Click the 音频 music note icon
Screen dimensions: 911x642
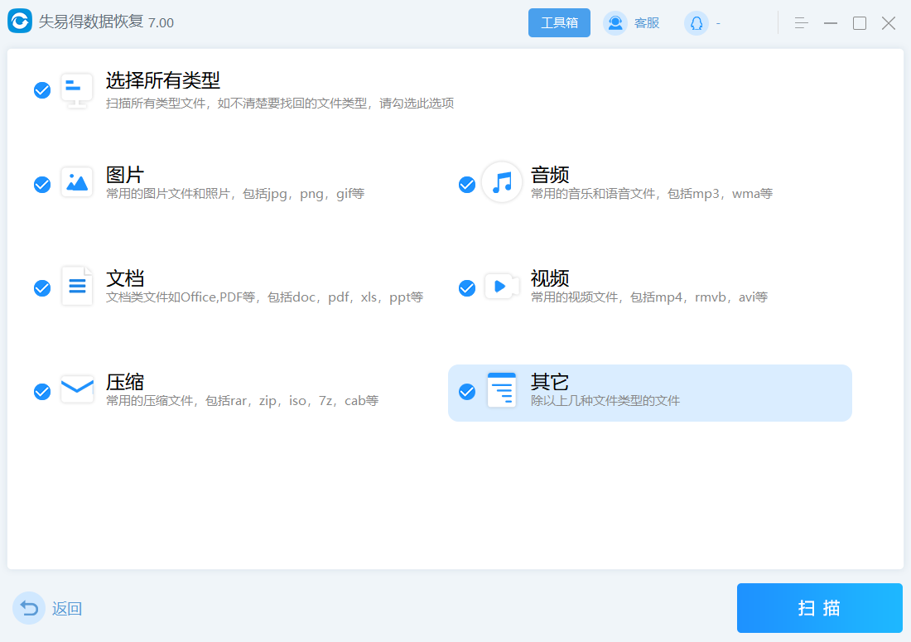[502, 182]
